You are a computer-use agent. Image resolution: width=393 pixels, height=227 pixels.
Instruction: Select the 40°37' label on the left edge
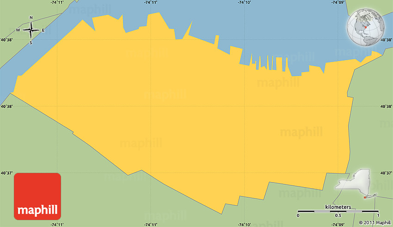(x=6, y=173)
